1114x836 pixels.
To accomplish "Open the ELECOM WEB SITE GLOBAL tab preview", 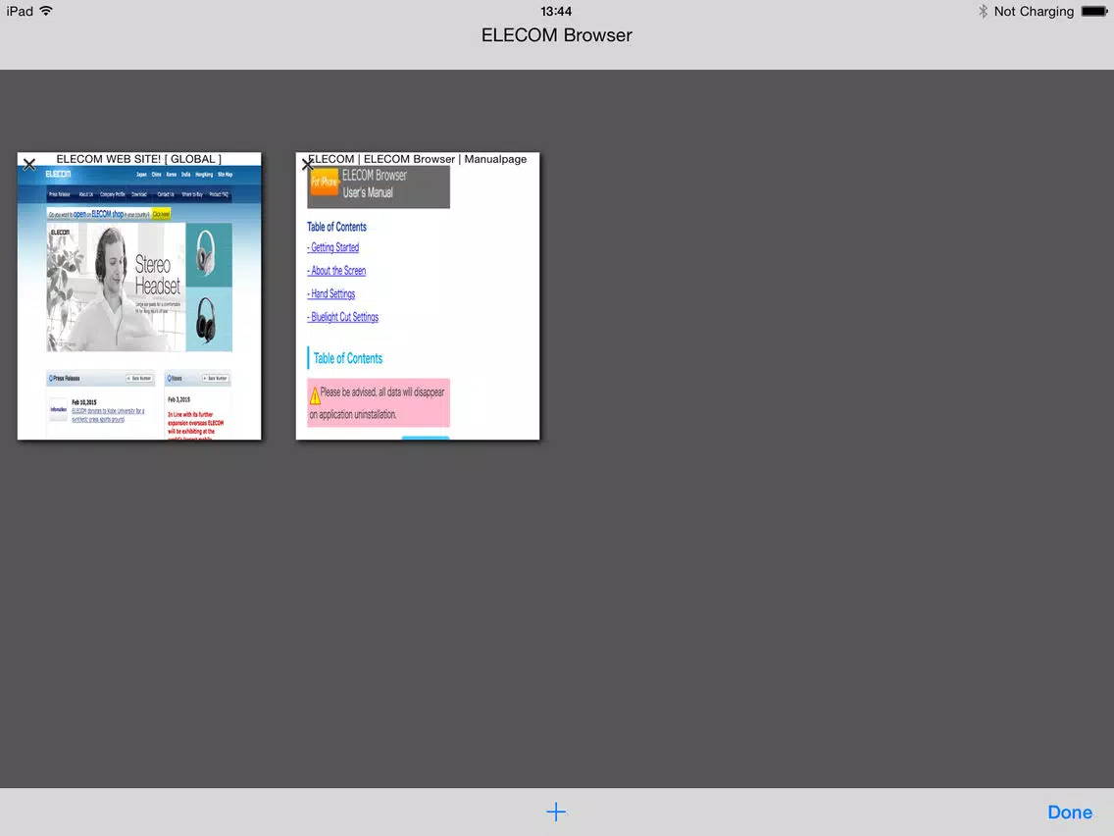I will point(139,295).
